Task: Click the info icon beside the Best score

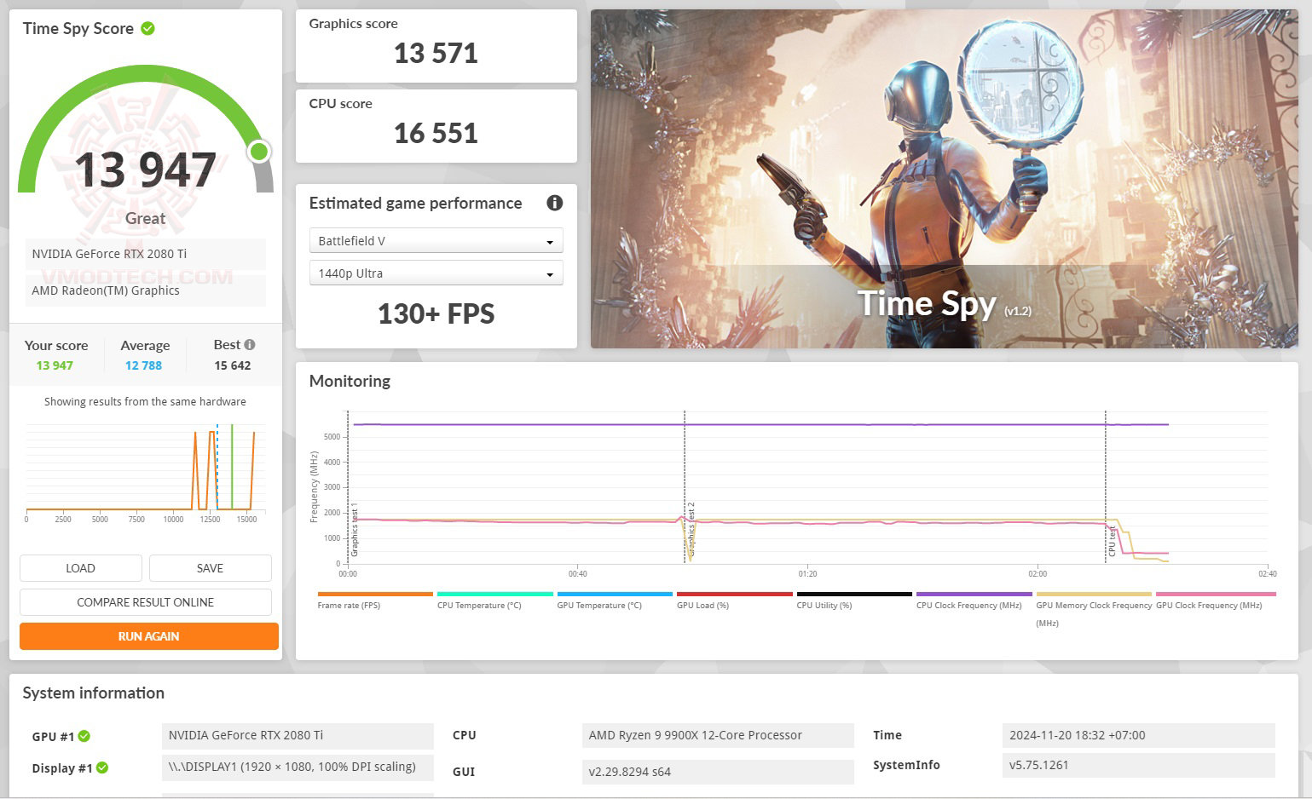Action: pos(248,344)
